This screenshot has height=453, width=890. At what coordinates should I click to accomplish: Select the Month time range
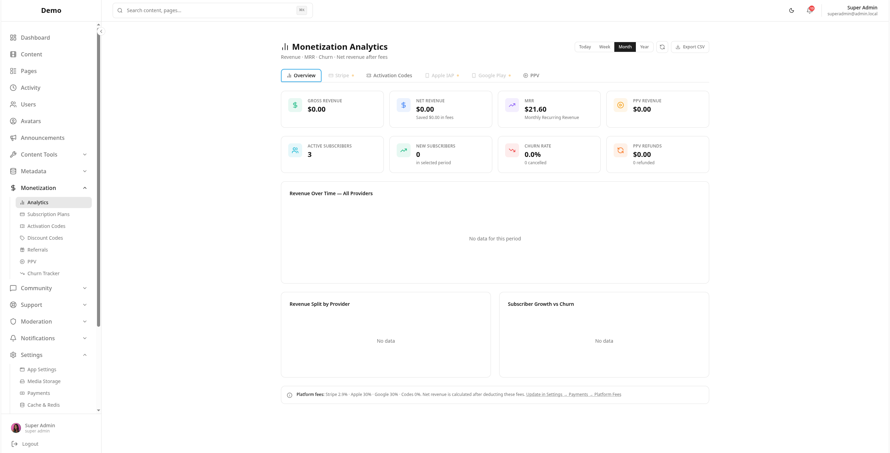(x=625, y=47)
